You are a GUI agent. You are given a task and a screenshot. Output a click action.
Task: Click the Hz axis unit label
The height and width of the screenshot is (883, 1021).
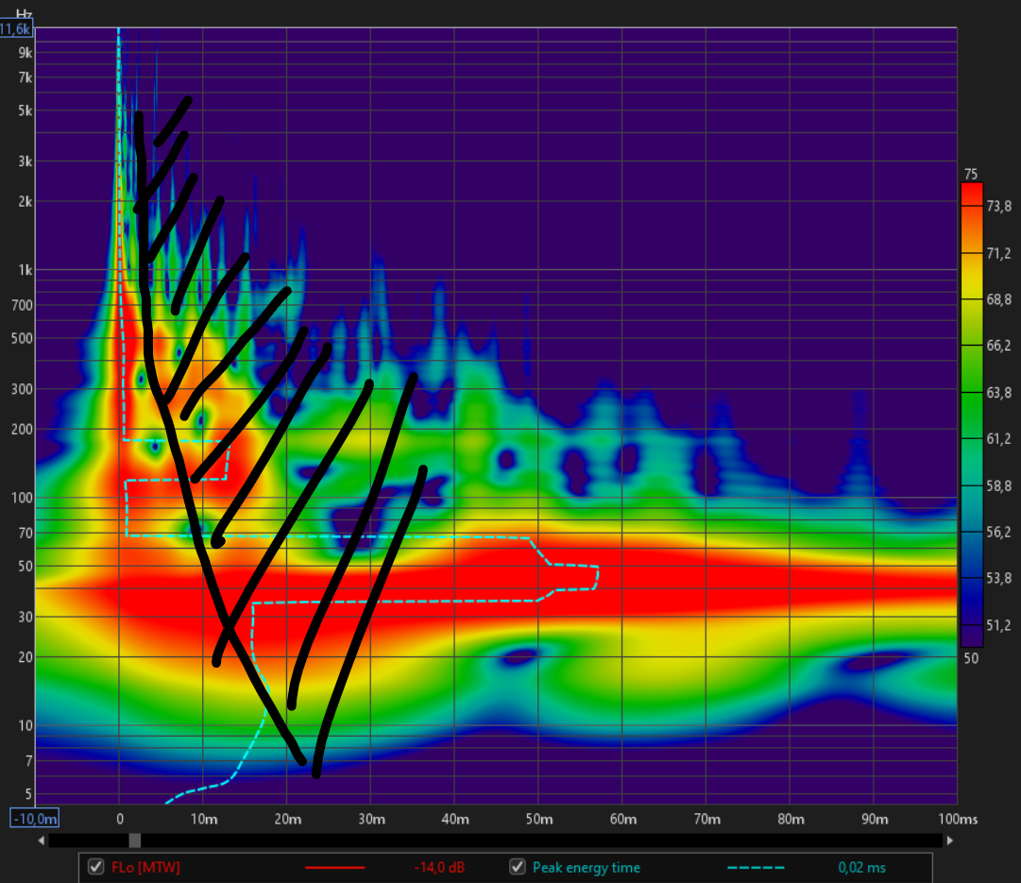coord(24,13)
